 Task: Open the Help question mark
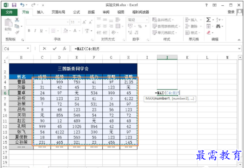coord(207,5)
